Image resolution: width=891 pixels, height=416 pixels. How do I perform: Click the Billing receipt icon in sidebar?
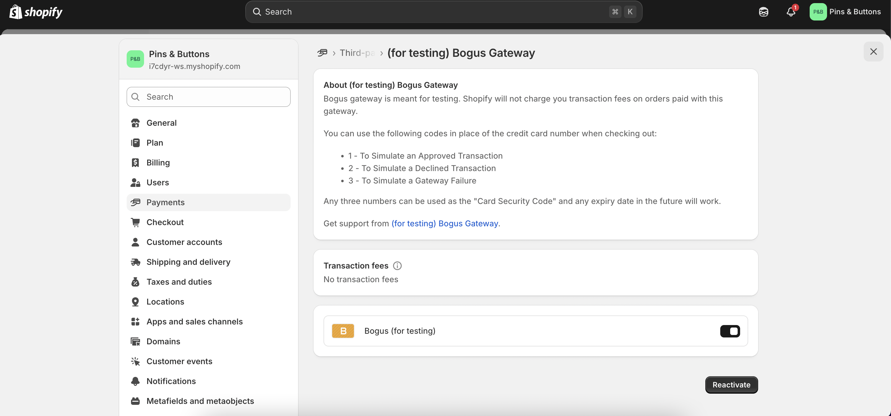[135, 163]
